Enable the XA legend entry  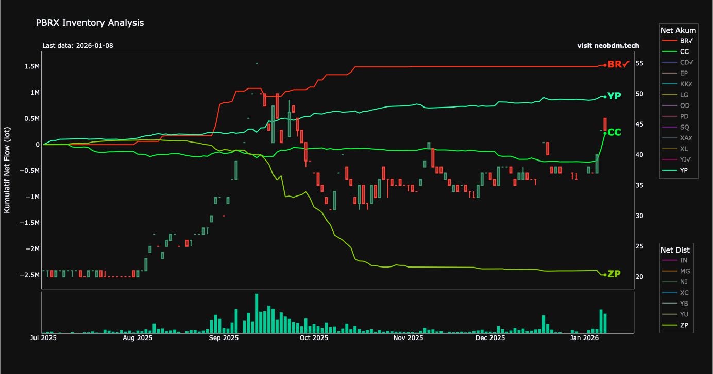678,138
